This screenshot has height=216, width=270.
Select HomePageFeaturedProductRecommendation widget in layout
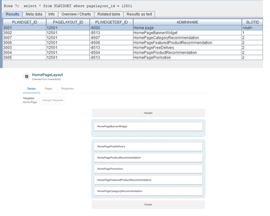pyautogui.click(x=148, y=180)
